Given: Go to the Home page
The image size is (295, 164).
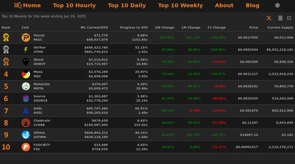Looking at the screenshot, I should [x=32, y=6].
